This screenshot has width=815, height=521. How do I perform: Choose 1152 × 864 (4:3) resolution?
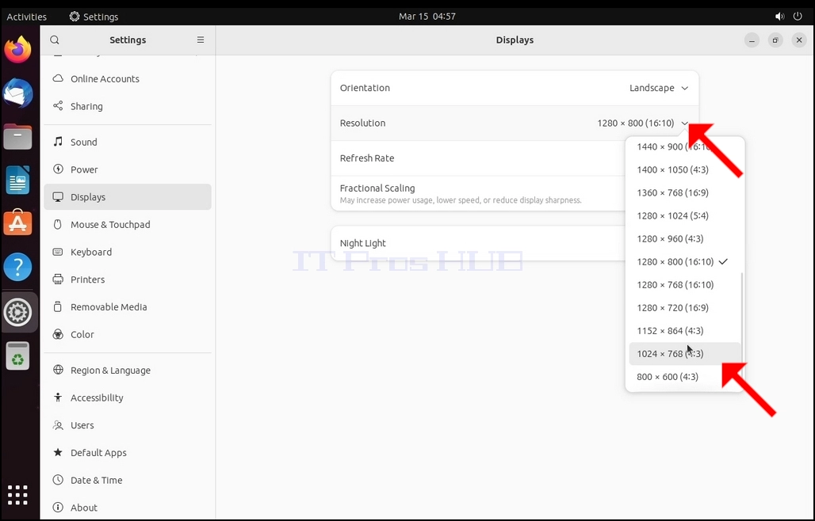coord(684,330)
